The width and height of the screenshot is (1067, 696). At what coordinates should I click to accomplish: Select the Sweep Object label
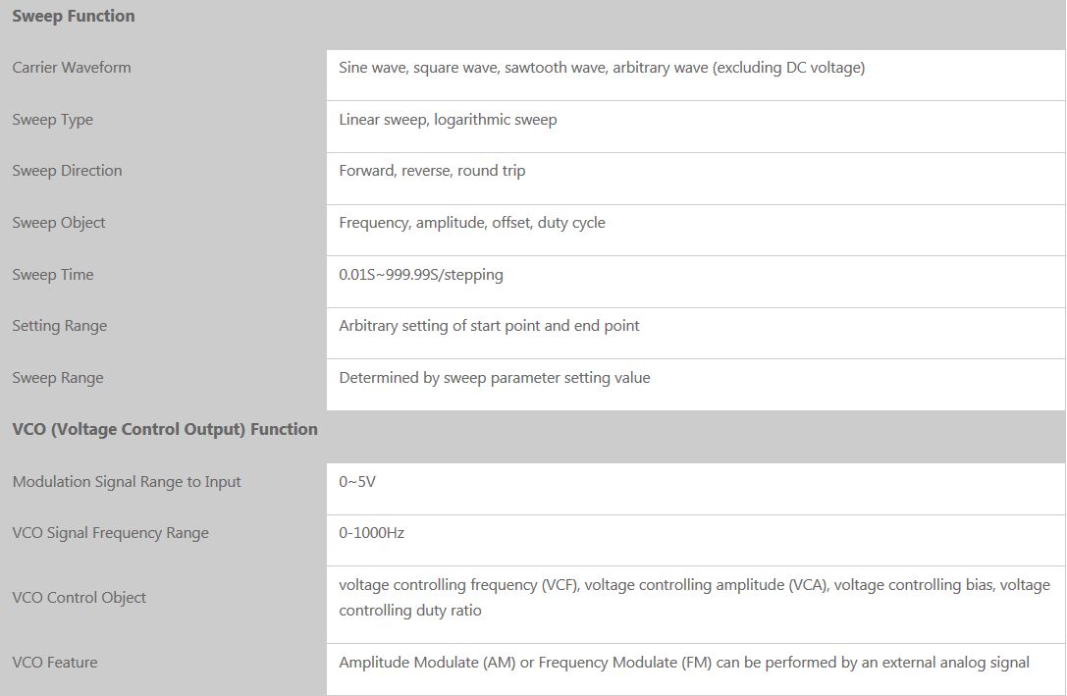click(x=59, y=223)
